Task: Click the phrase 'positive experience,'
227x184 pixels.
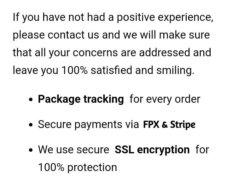Action: [x=165, y=17]
